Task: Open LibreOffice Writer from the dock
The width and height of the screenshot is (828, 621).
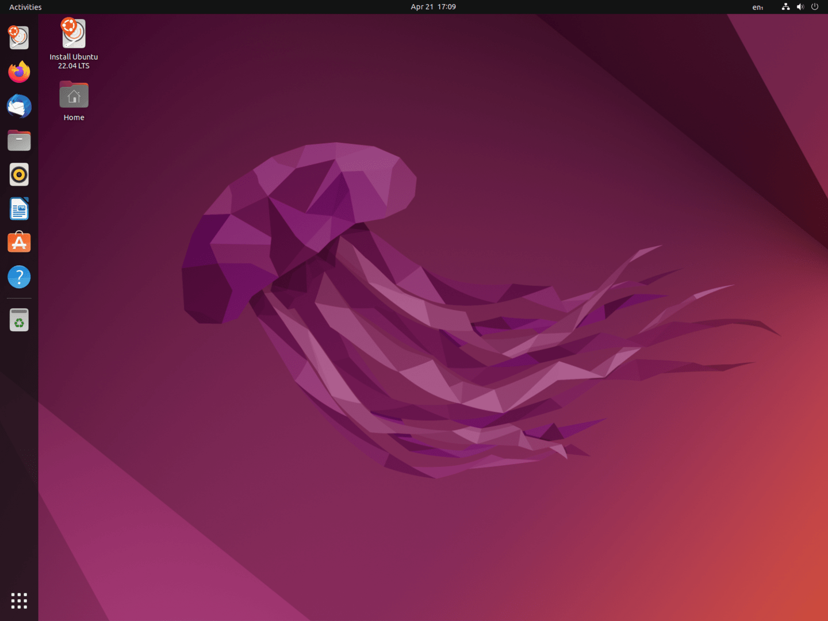Action: click(19, 209)
